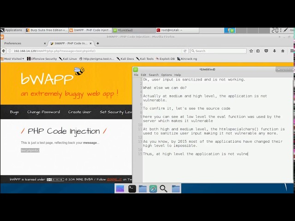Open Change Password in bWAPP navigation

click(x=44, y=112)
